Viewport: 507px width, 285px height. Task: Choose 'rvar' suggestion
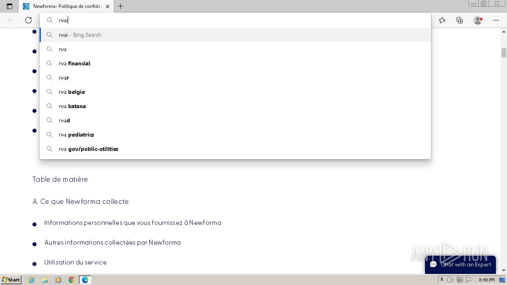pyautogui.click(x=235, y=78)
